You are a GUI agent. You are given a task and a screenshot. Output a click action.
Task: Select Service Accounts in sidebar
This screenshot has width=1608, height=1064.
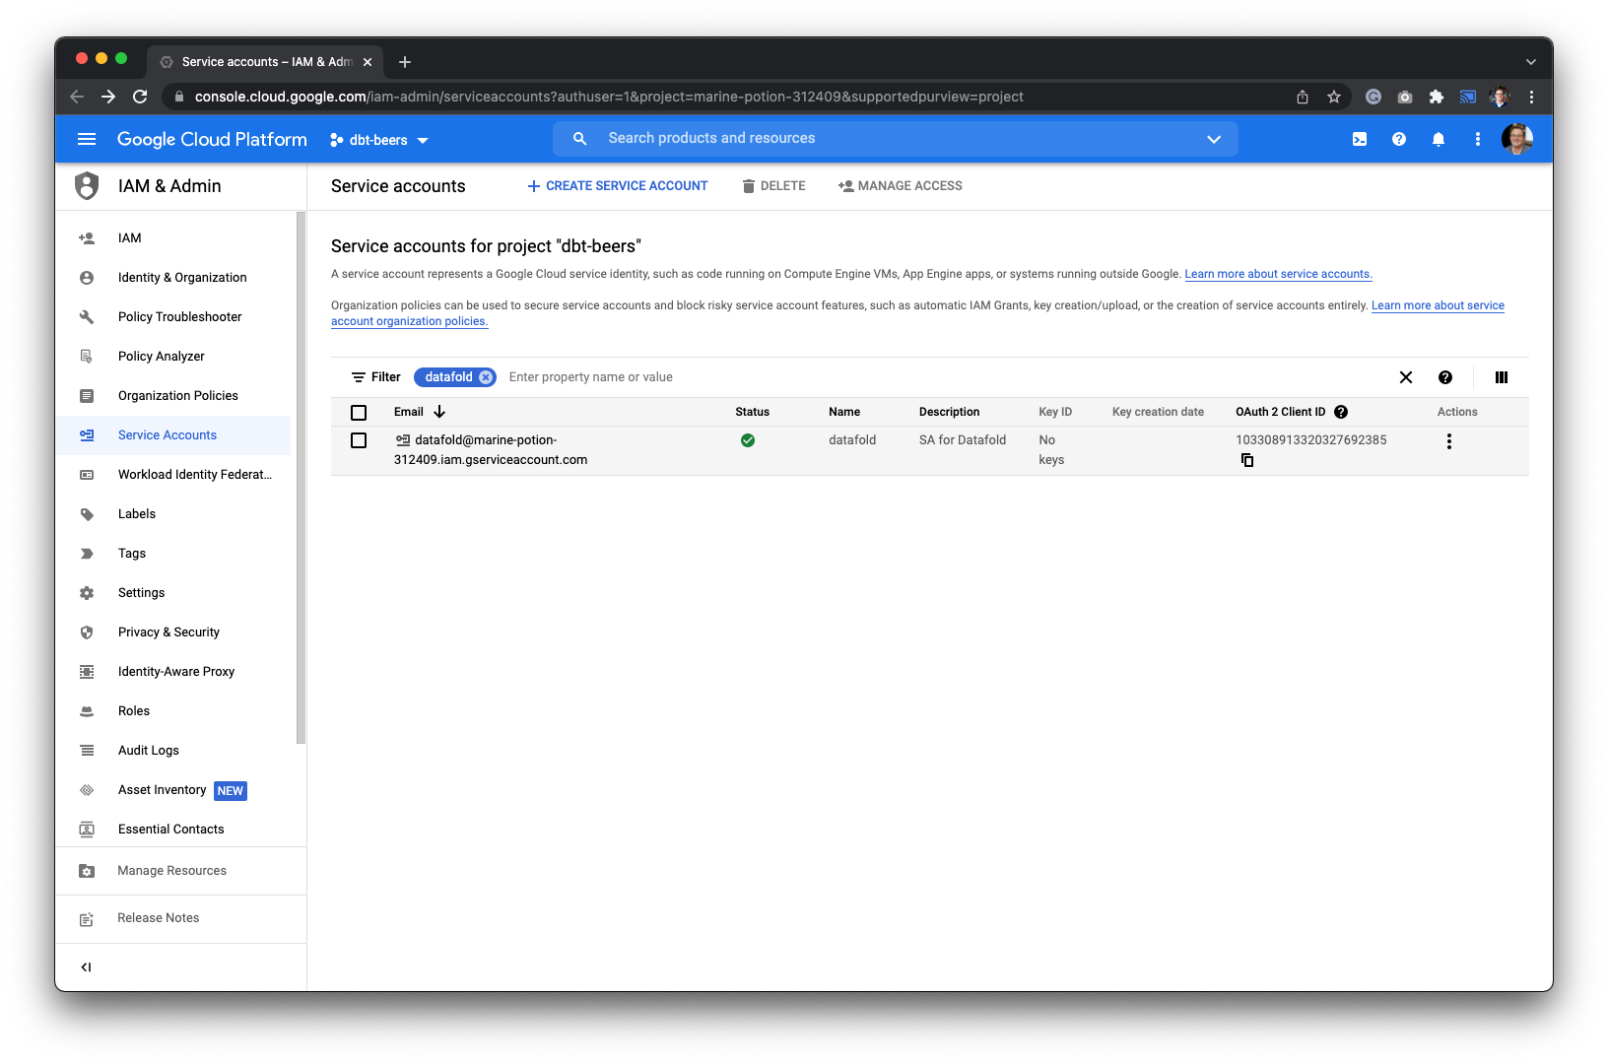173,435
